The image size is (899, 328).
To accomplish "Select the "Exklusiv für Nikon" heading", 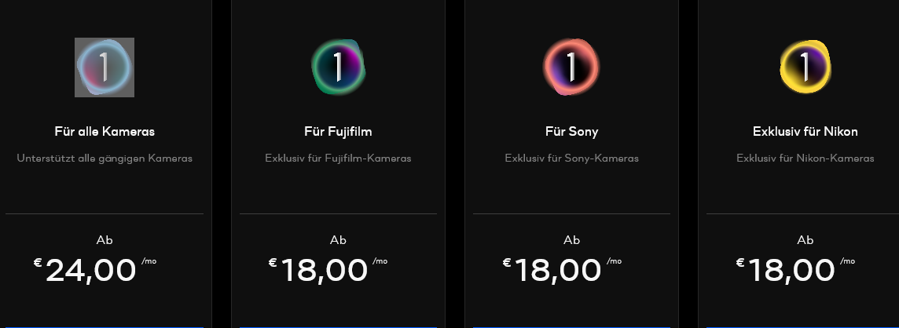I will 805,132.
